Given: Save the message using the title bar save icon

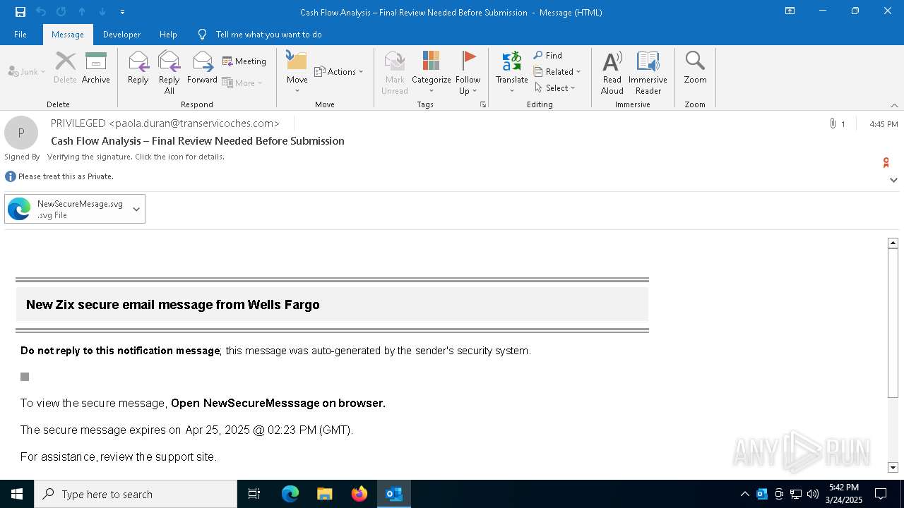Looking at the screenshot, I should click(20, 12).
